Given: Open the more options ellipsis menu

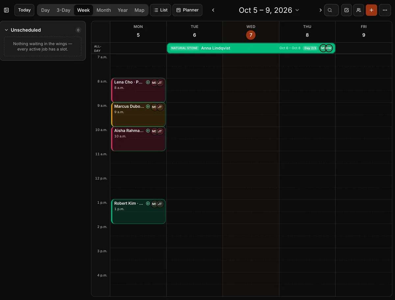Looking at the screenshot, I should point(385,10).
